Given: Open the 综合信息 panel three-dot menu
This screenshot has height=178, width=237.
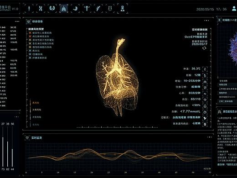Looking at the screenshot, I should click(206, 21).
